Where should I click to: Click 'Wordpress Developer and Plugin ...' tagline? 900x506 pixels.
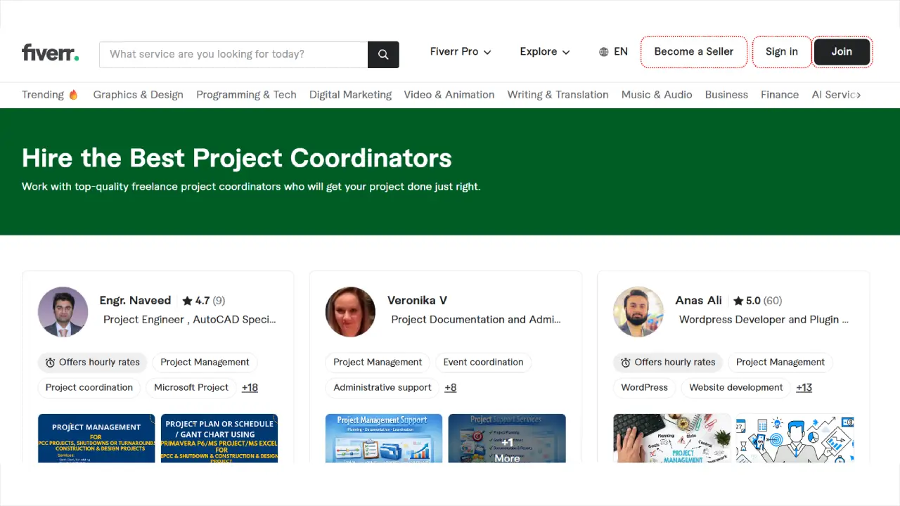tap(764, 319)
